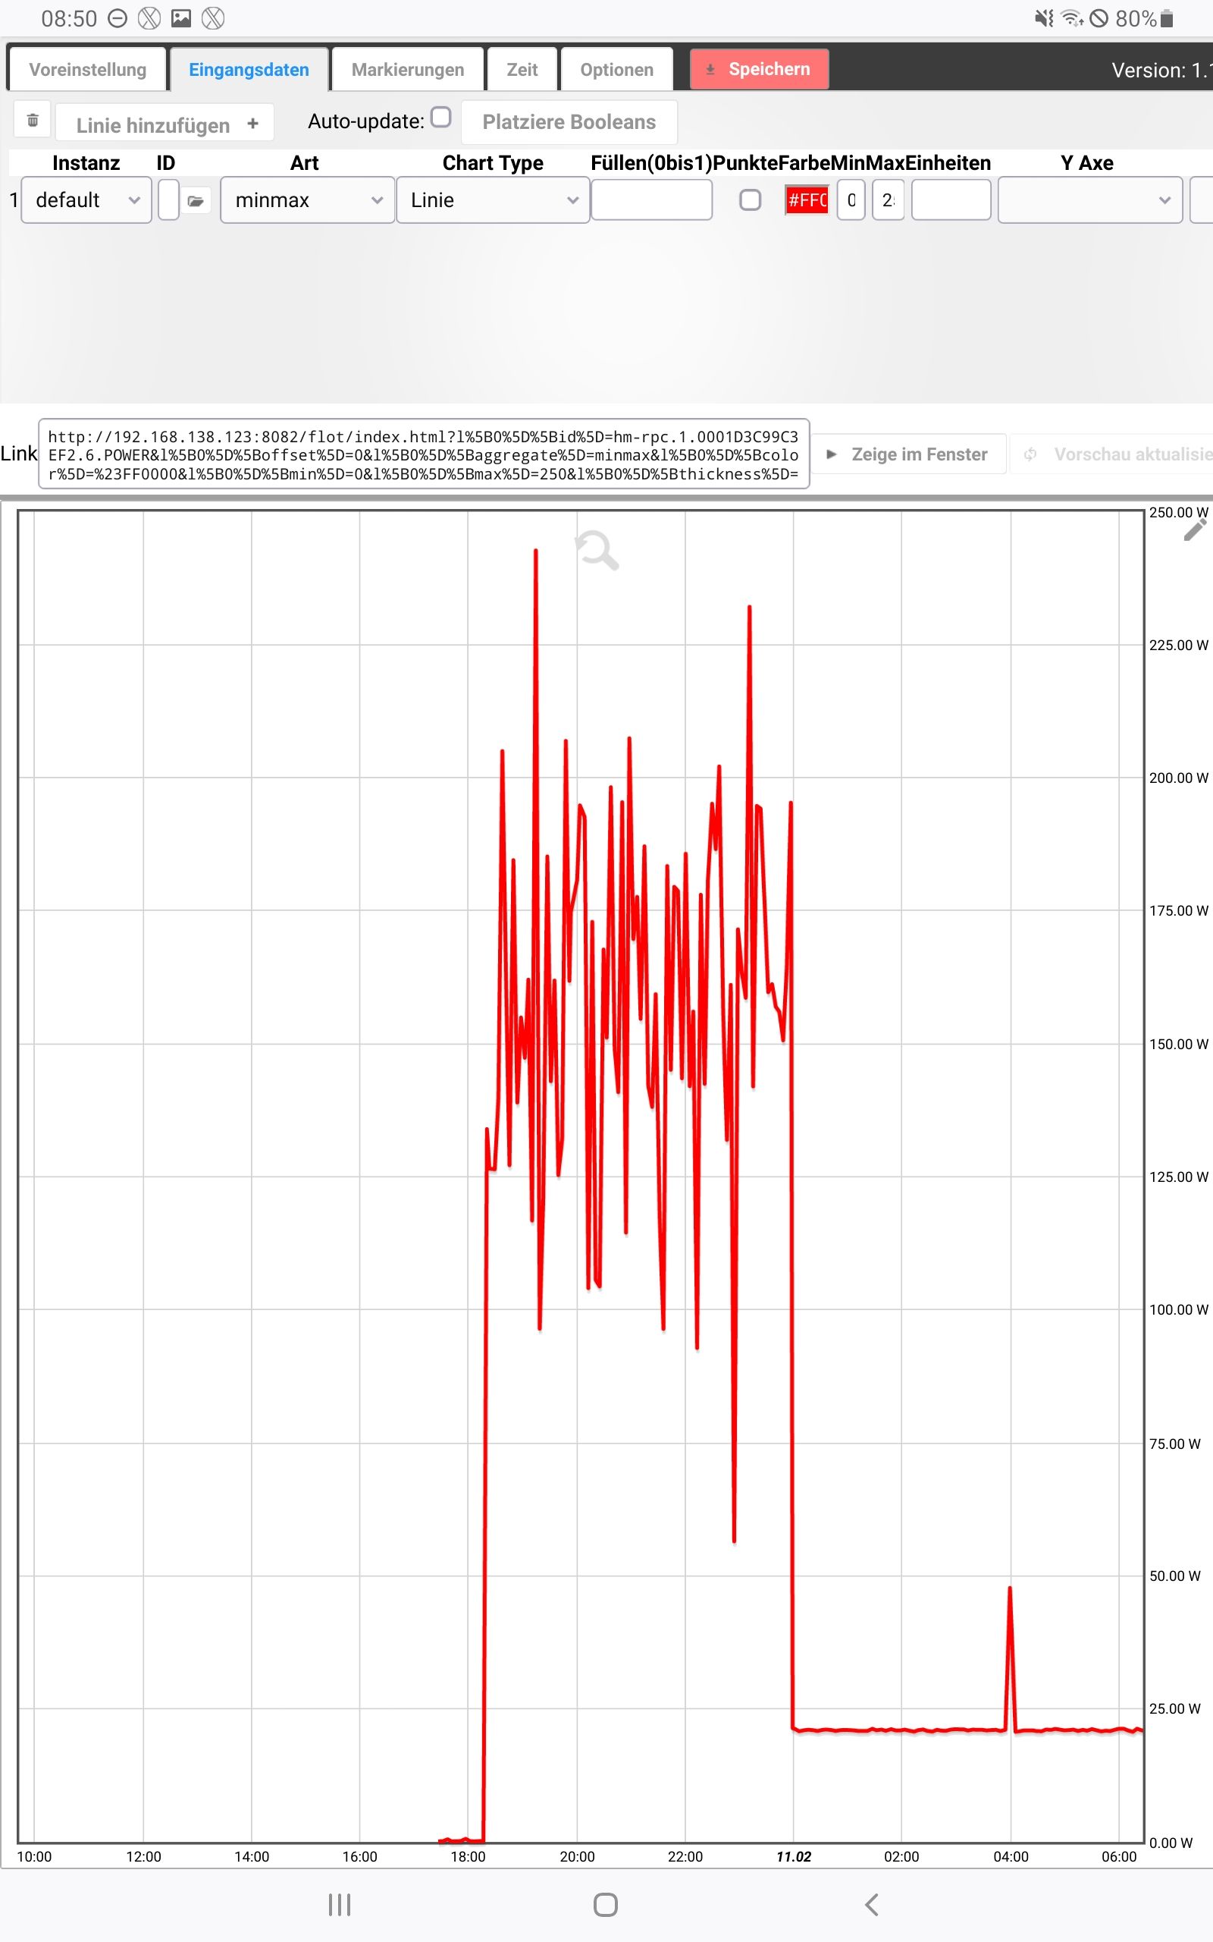Open the Art minmax dropdown
The width and height of the screenshot is (1213, 1942).
307,200
